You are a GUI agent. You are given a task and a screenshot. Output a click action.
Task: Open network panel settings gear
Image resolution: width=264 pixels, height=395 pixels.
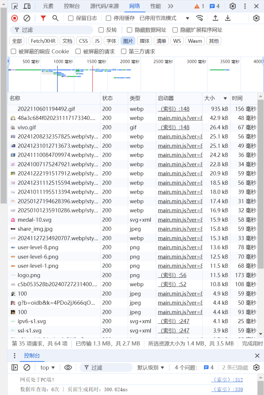[256, 18]
